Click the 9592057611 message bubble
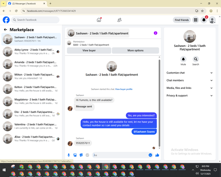Viewport: 221px width, 177px height. click(83, 143)
